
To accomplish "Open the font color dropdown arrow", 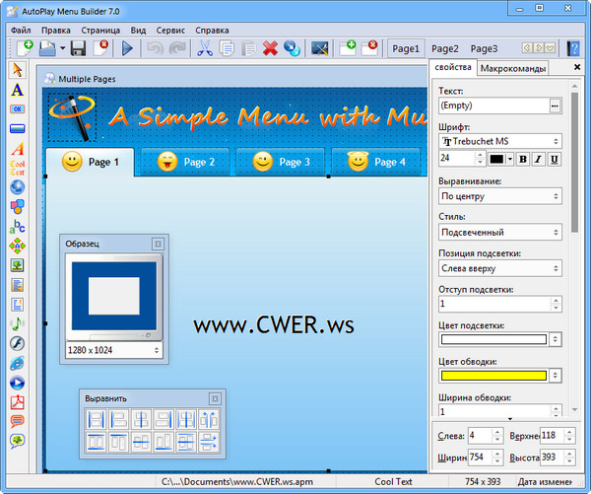I will pyautogui.click(x=510, y=159).
